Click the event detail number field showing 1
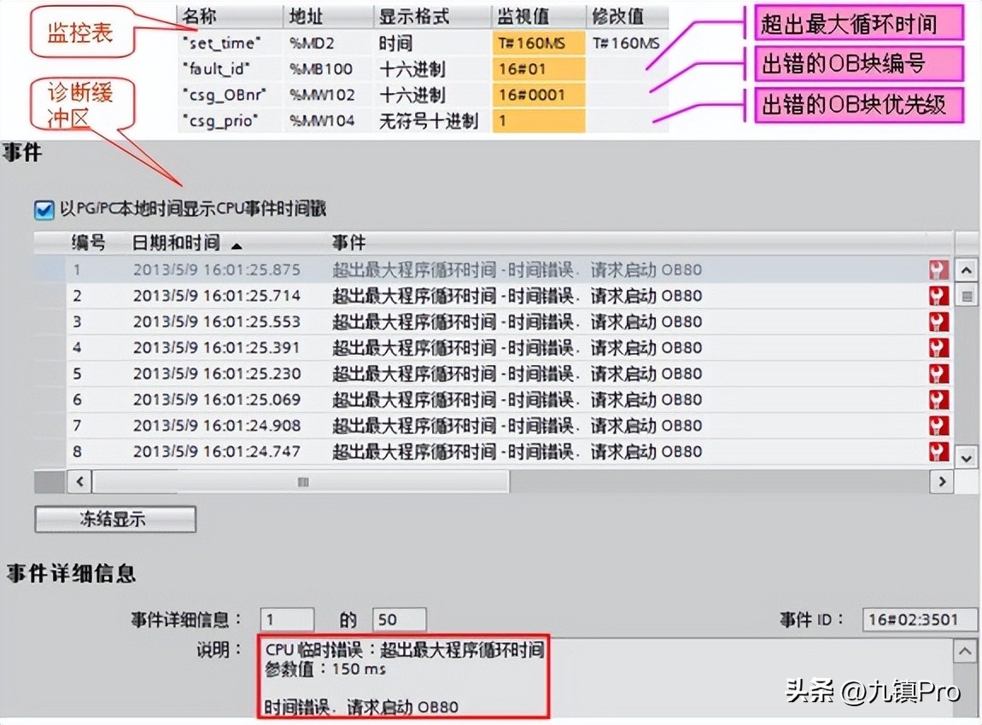 (x=286, y=619)
